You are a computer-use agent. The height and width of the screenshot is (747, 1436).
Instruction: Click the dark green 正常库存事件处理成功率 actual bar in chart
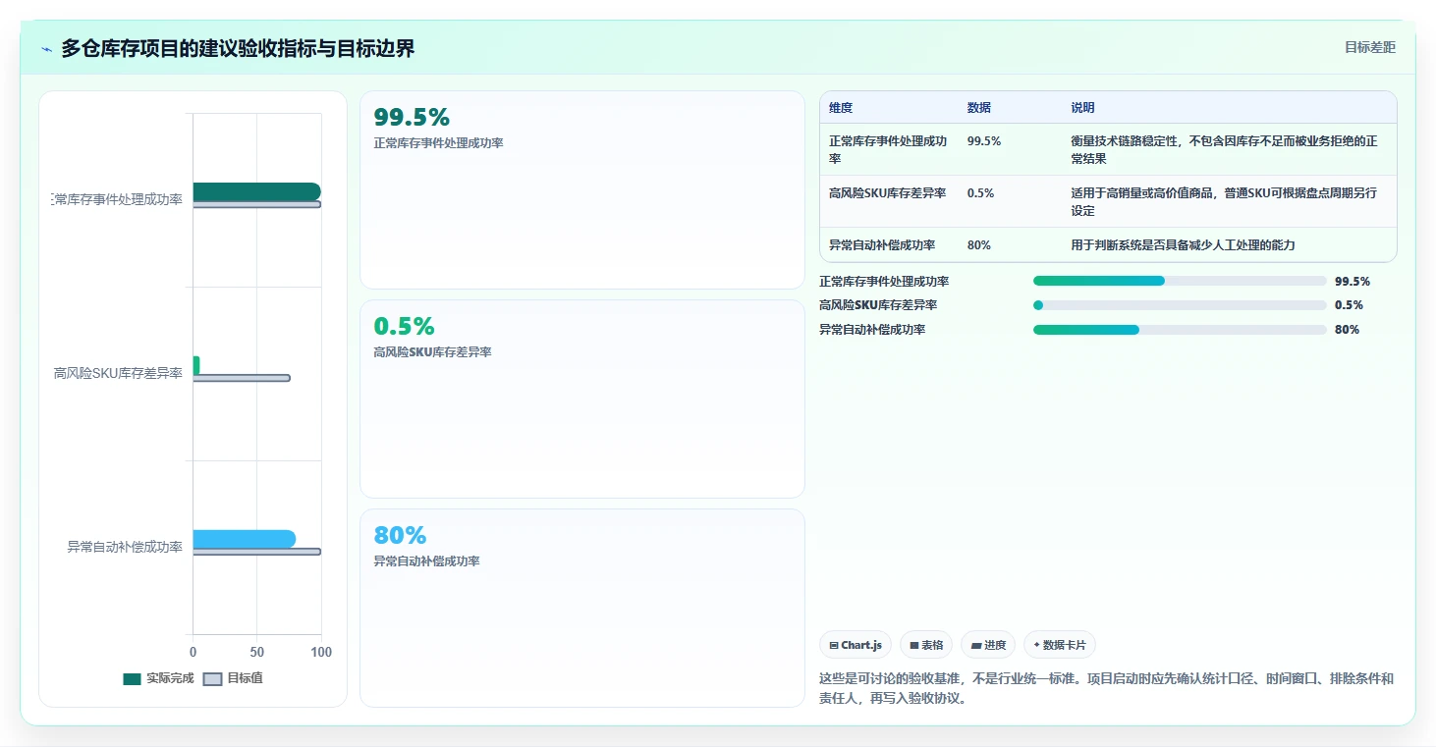256,191
